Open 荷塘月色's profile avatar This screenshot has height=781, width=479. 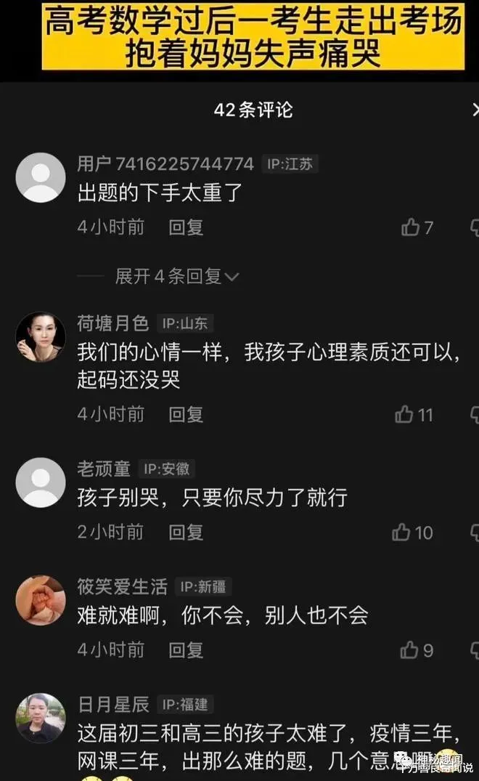point(41,336)
